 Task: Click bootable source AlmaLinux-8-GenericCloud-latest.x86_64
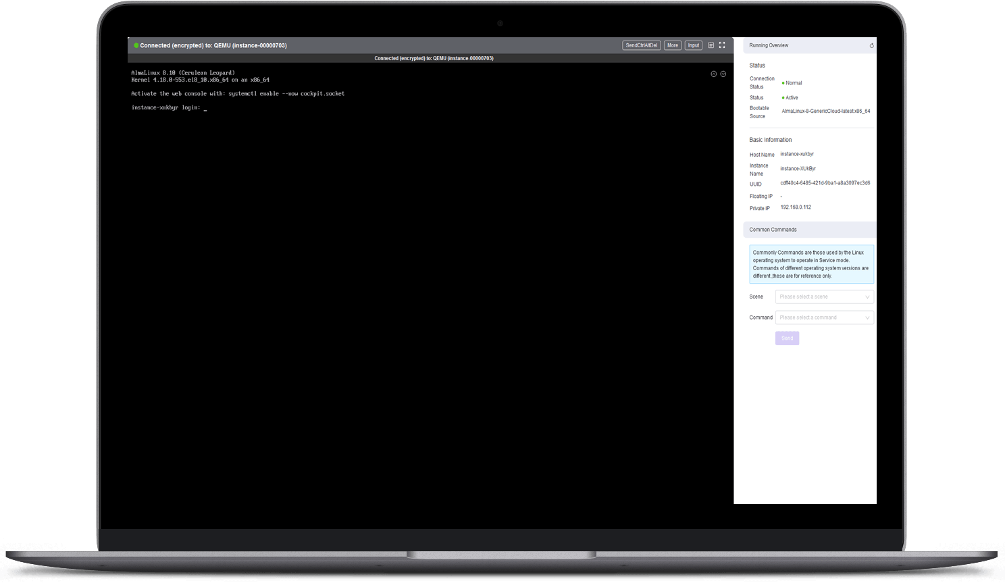825,111
